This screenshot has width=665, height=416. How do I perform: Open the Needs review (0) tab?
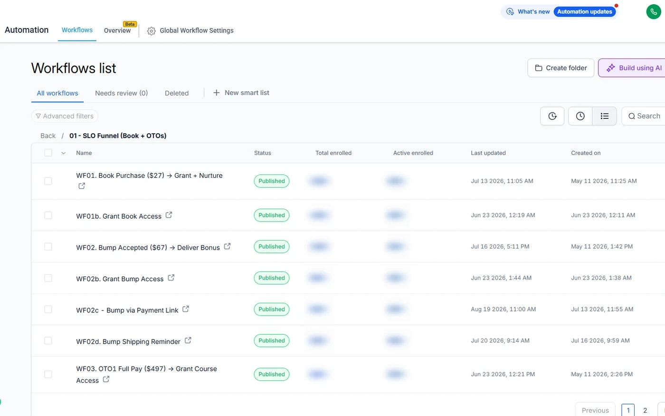(x=121, y=93)
